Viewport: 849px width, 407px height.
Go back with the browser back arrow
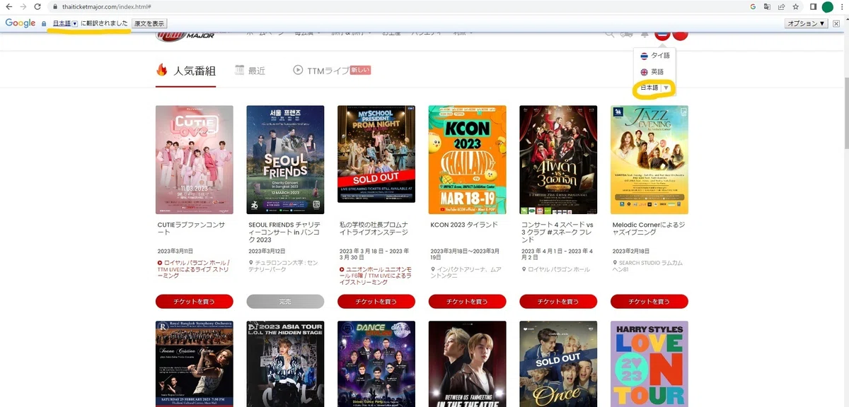pos(8,6)
